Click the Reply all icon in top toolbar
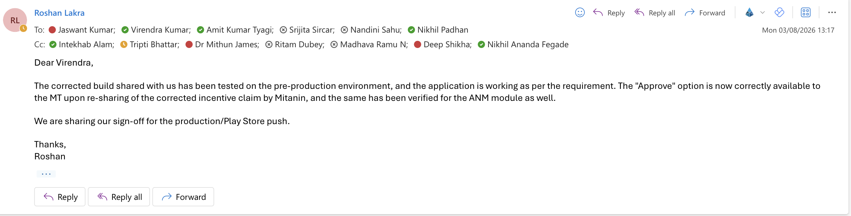Image resolution: width=851 pixels, height=216 pixels. [639, 13]
